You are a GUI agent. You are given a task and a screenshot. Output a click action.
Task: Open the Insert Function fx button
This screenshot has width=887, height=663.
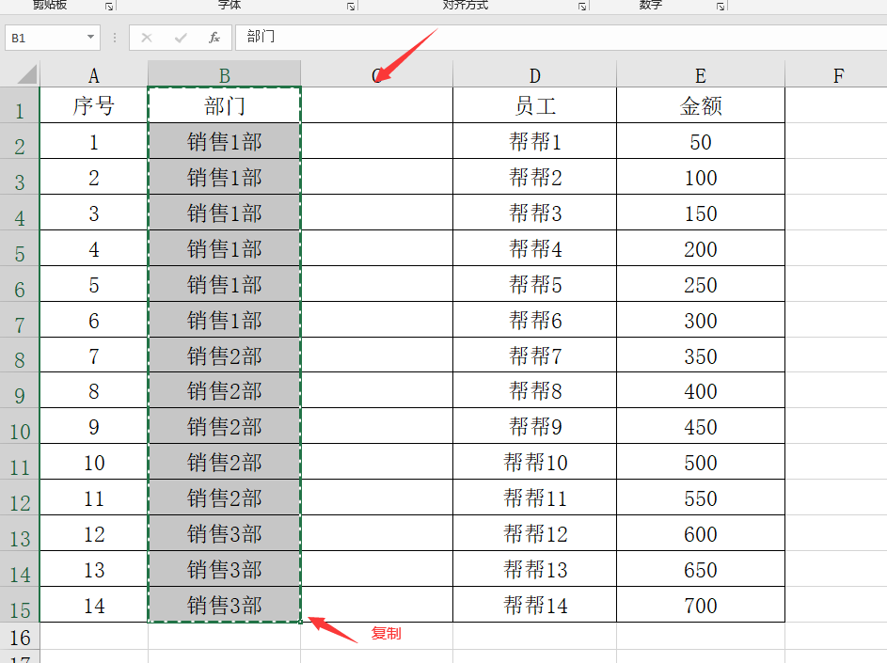click(x=214, y=38)
